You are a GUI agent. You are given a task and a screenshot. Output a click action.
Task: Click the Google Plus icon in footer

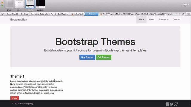(176, 104)
